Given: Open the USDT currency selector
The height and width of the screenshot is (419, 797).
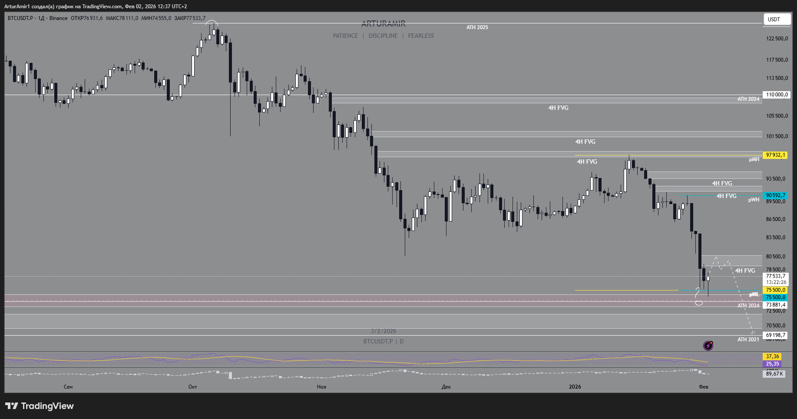Looking at the screenshot, I should pos(777,19).
